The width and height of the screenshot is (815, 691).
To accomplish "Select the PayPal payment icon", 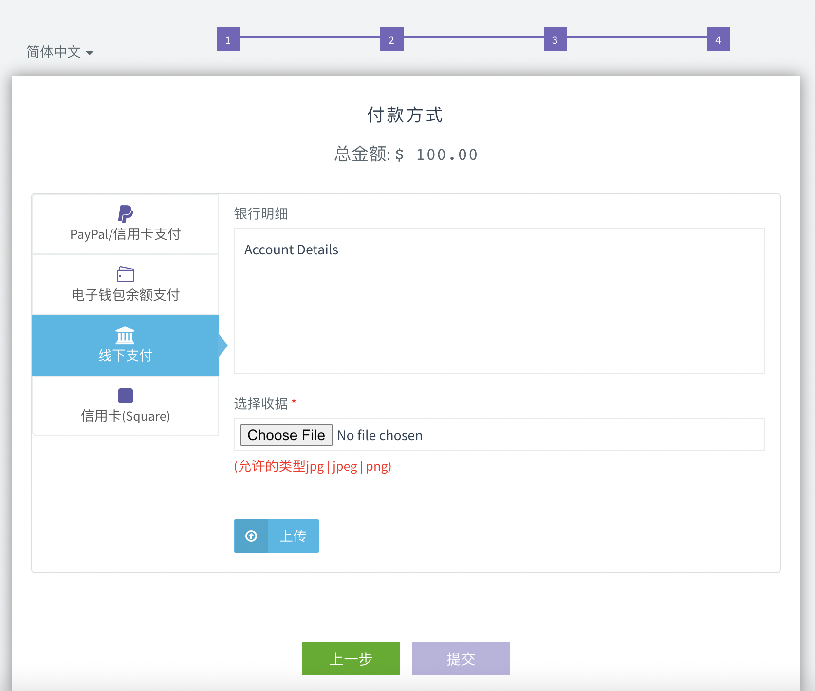I will (125, 213).
